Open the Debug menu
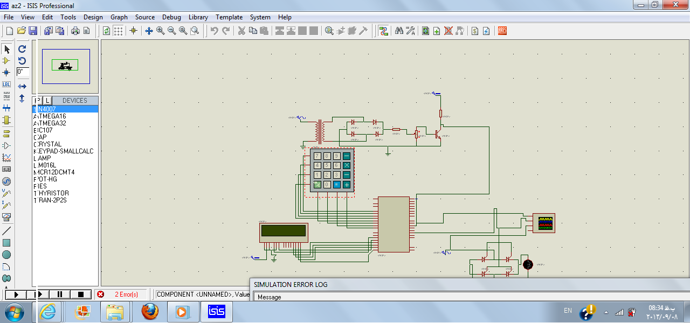 [x=171, y=17]
